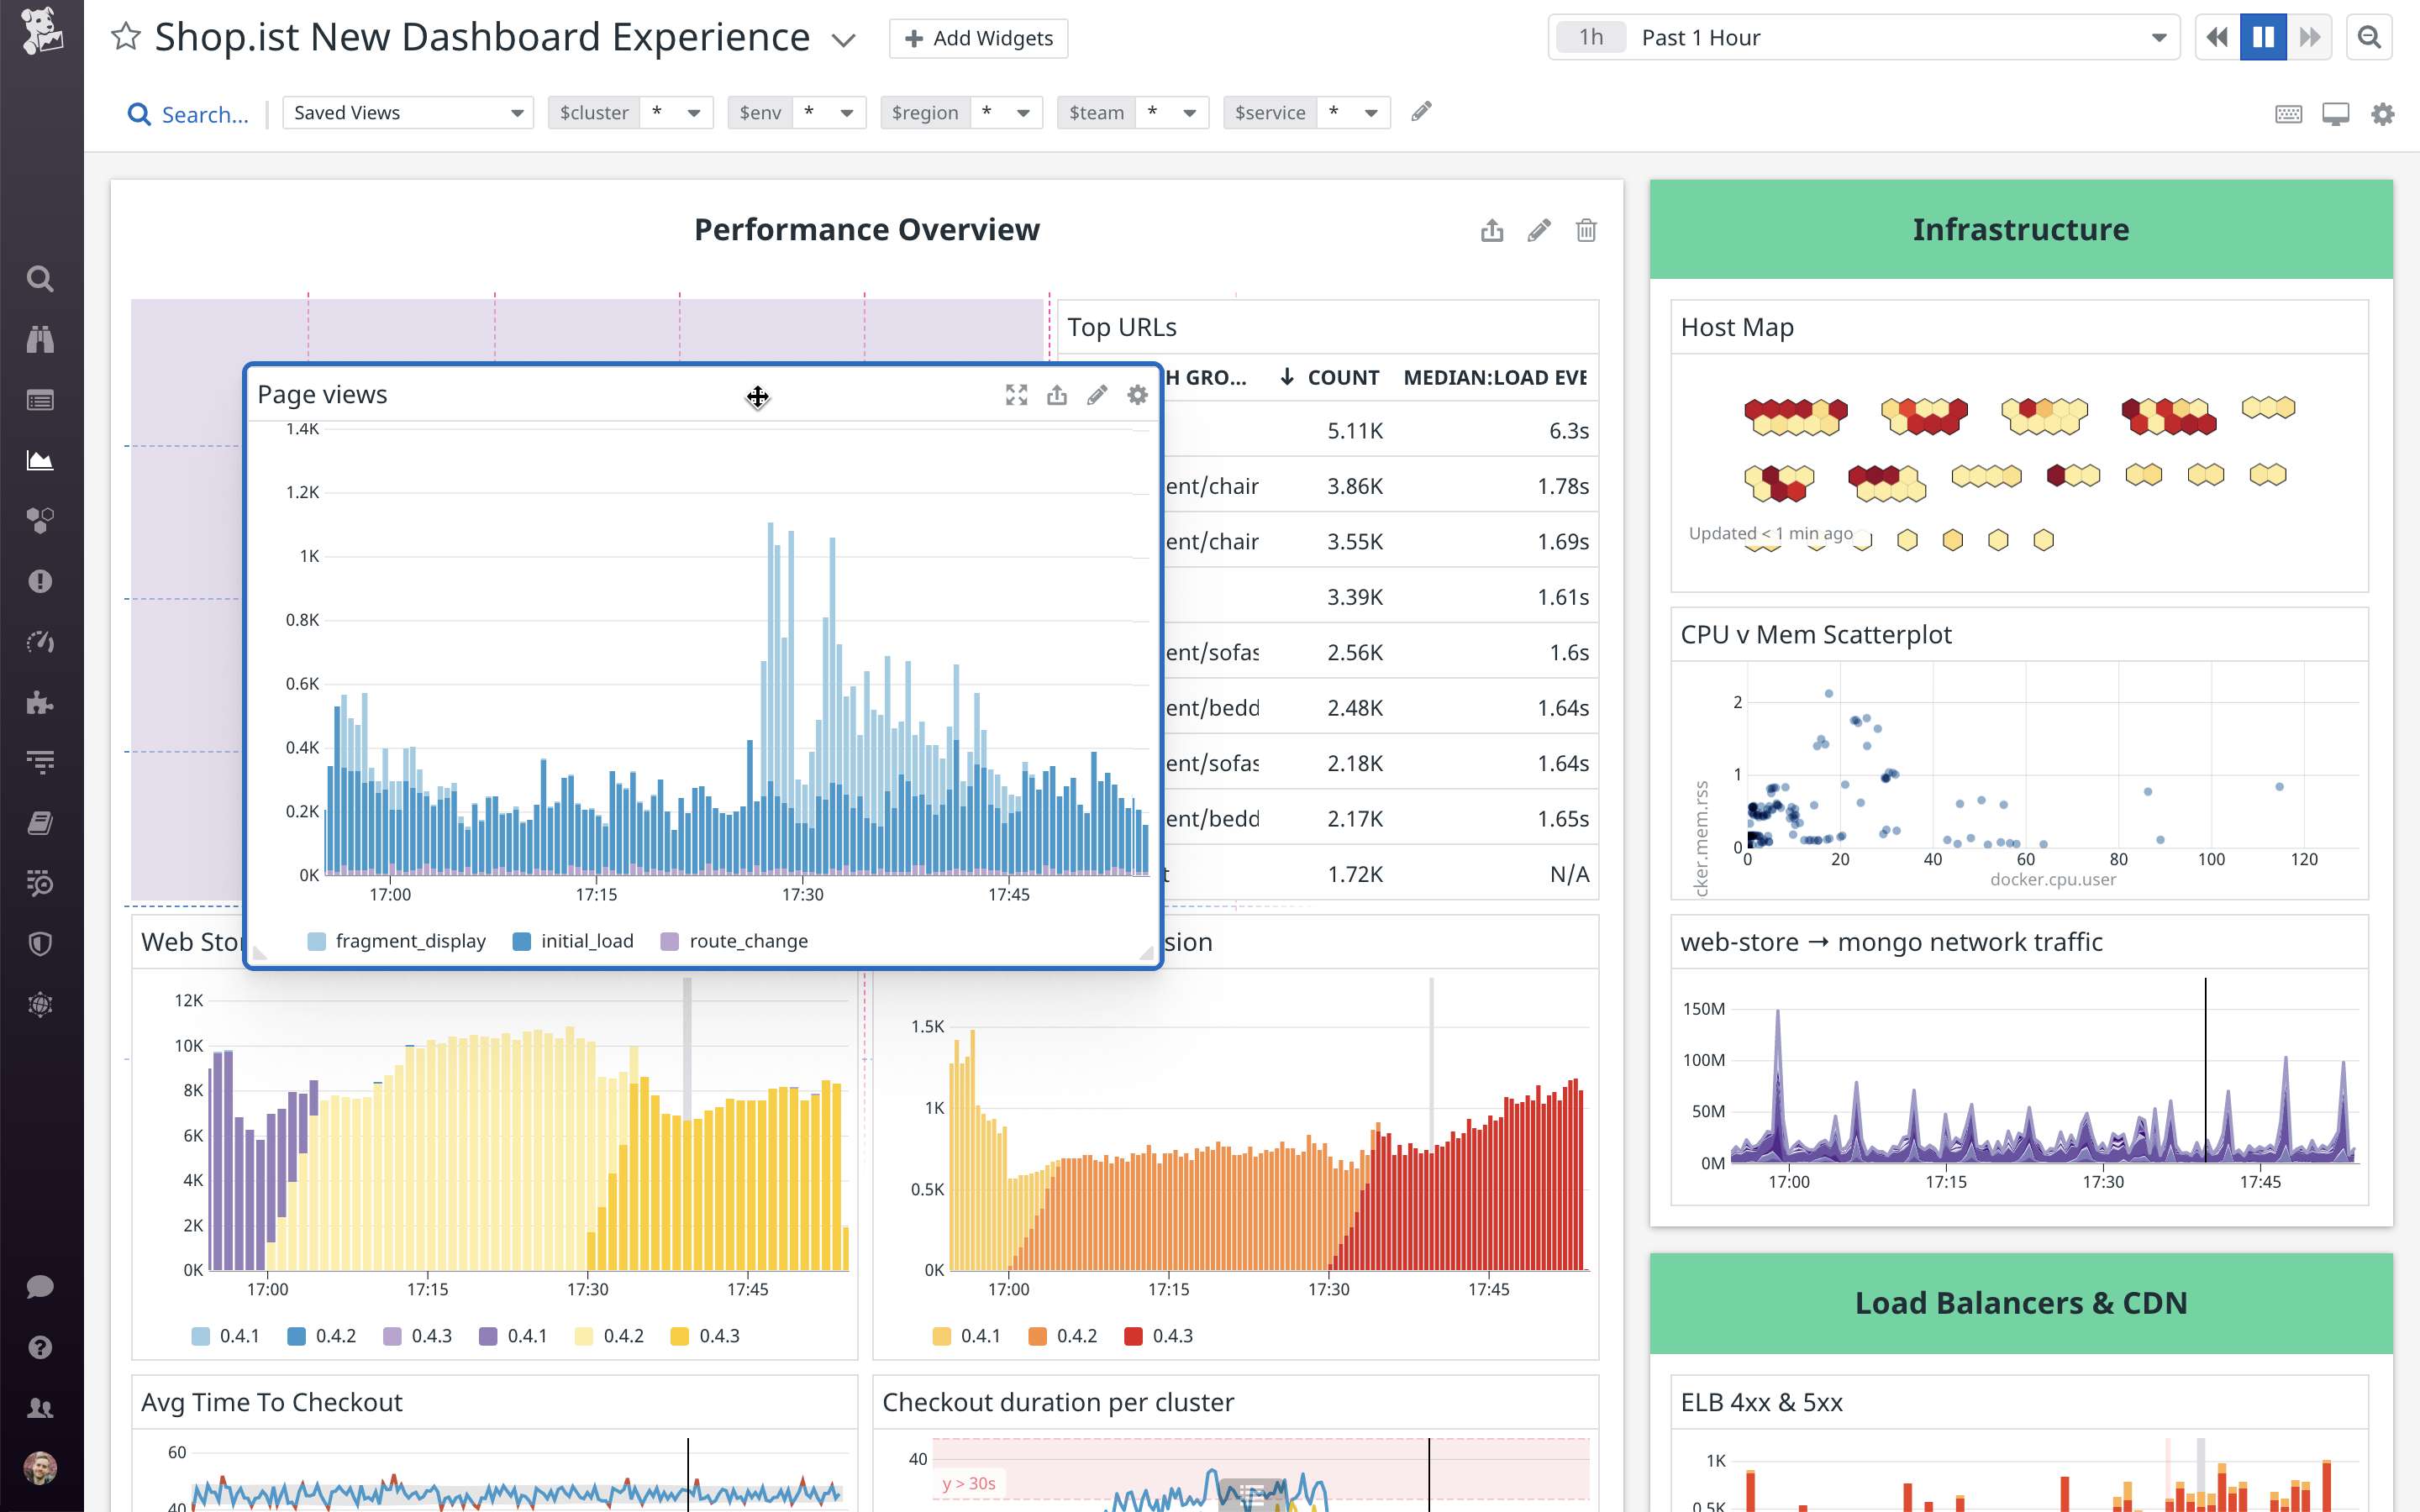Click the Add Widgets button
The height and width of the screenshot is (1512, 2420).
977,38
